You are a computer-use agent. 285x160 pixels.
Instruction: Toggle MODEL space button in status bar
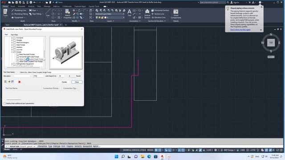[150, 150]
